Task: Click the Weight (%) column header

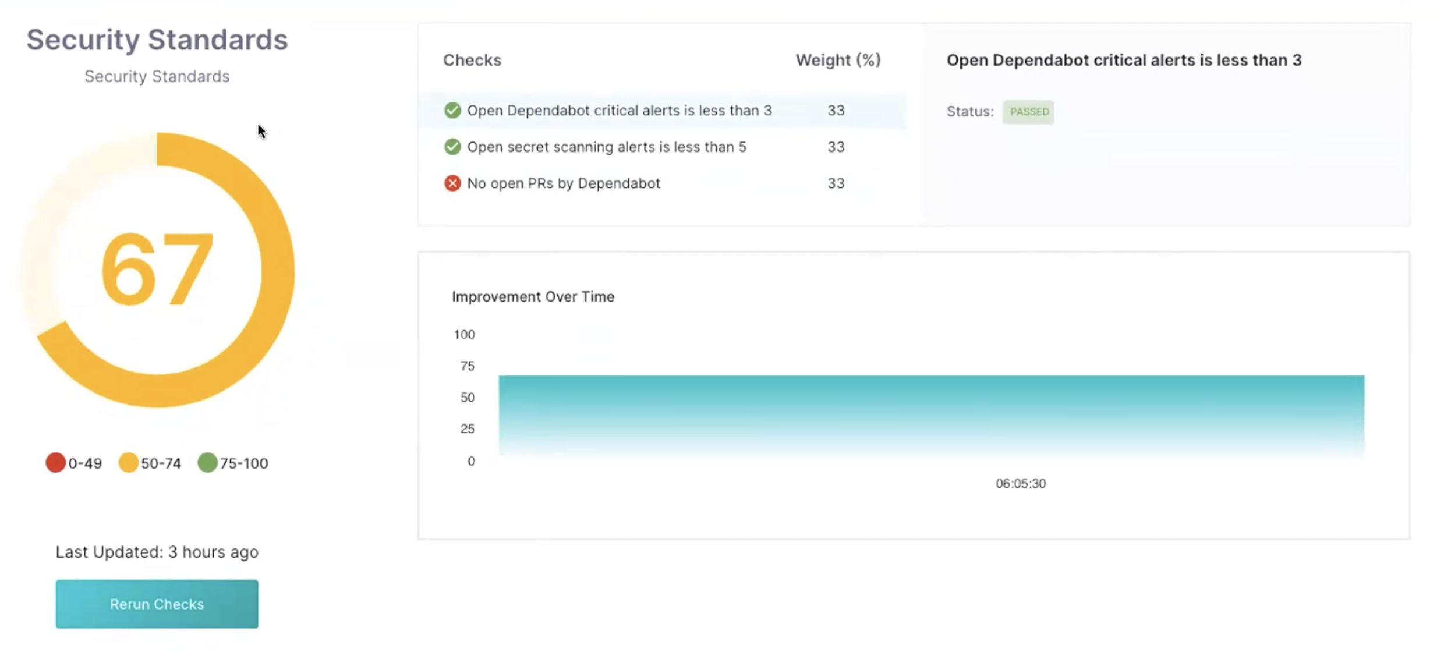Action: [x=838, y=60]
